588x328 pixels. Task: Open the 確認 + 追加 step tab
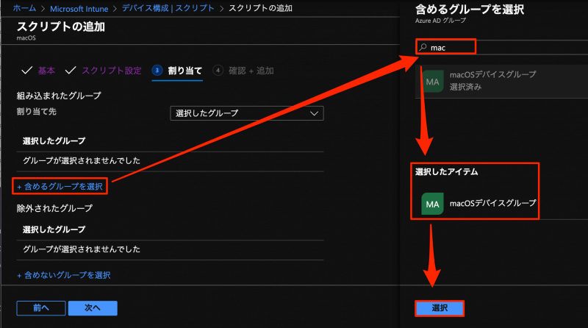[251, 71]
